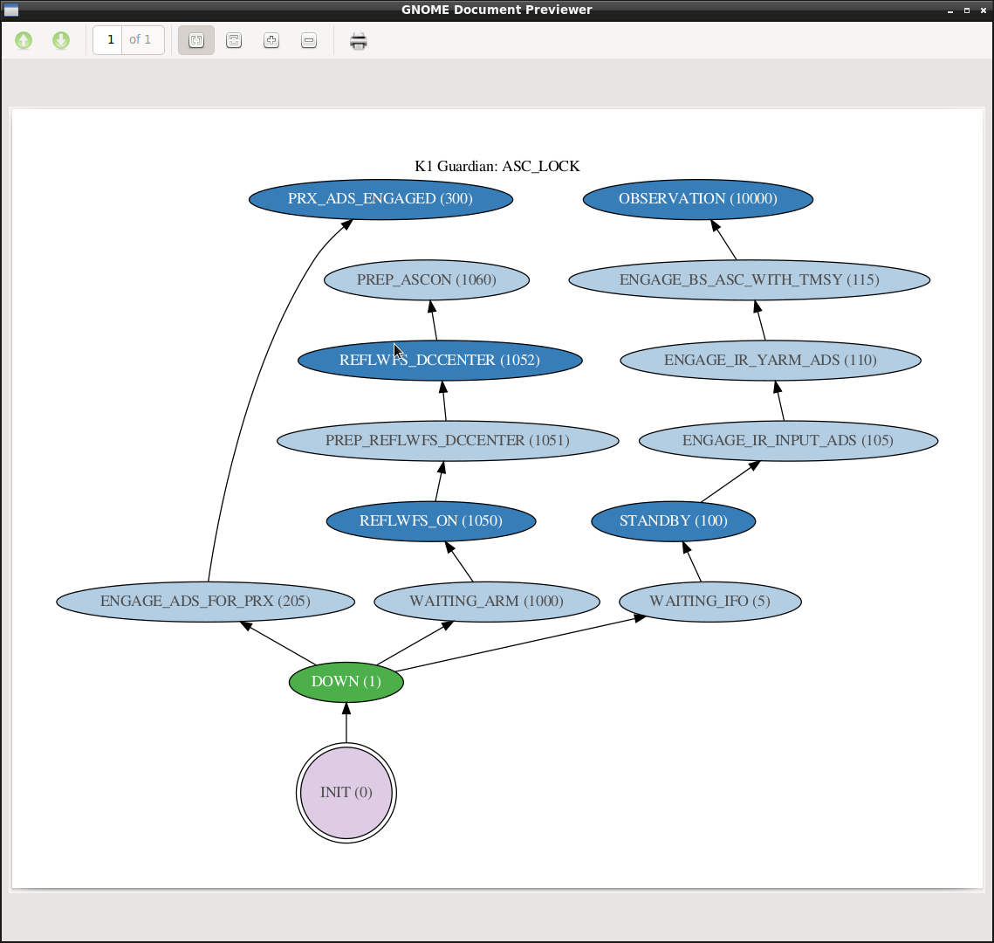Close the Document Previewer window
This screenshot has width=994, height=943.
coord(982,10)
